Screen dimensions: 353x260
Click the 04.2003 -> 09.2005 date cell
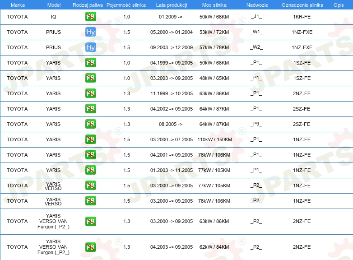[172, 247]
